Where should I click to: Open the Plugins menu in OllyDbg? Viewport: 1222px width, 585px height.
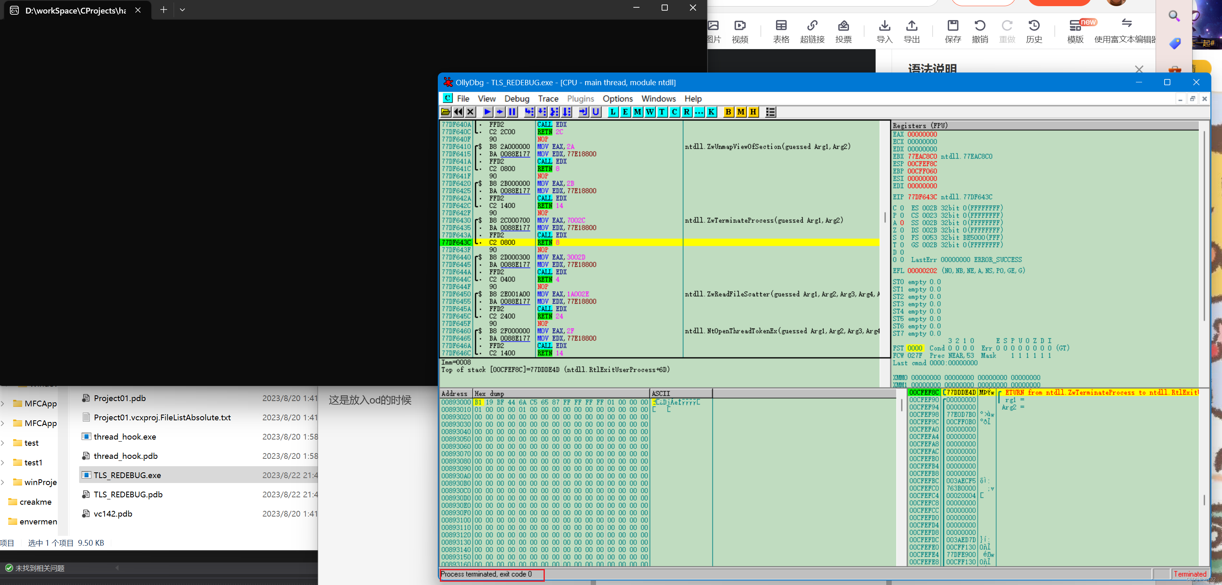click(580, 98)
